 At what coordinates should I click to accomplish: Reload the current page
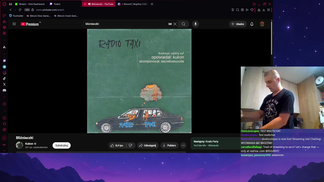point(20,10)
